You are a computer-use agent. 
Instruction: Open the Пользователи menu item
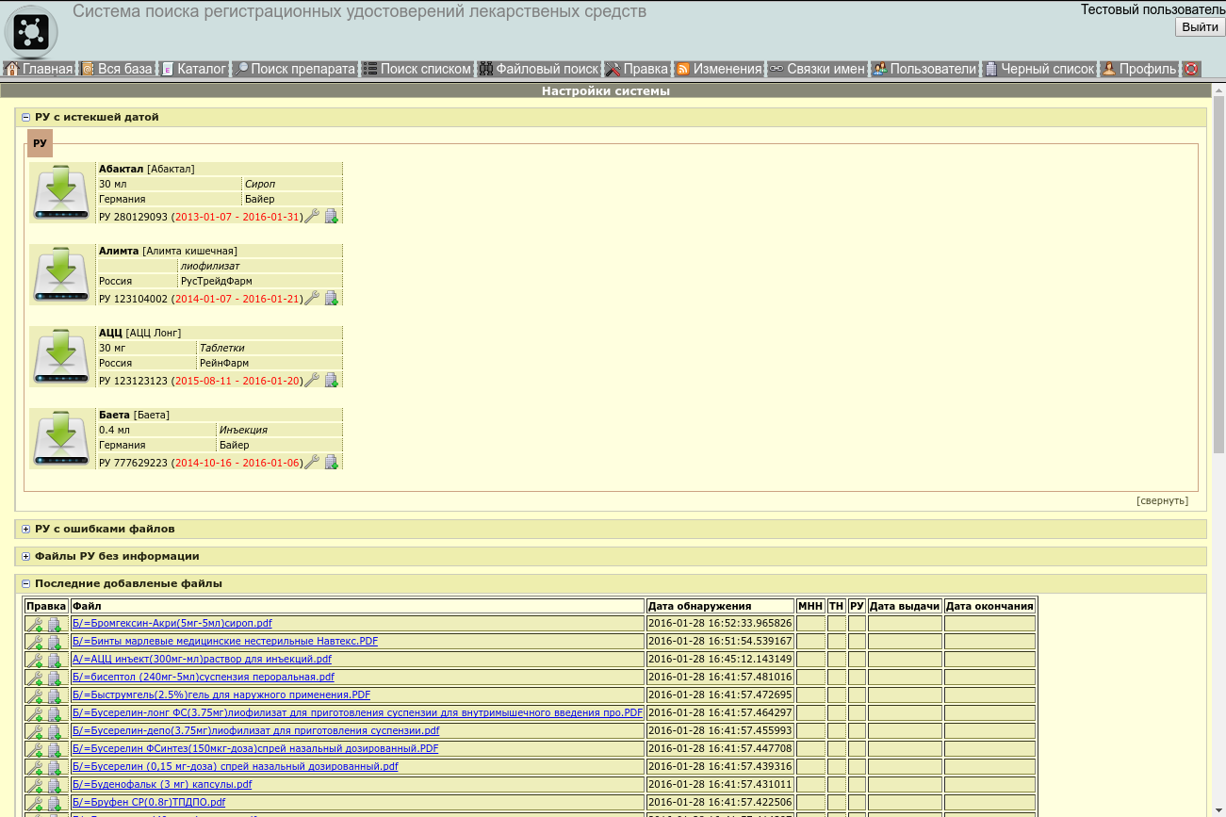point(924,69)
